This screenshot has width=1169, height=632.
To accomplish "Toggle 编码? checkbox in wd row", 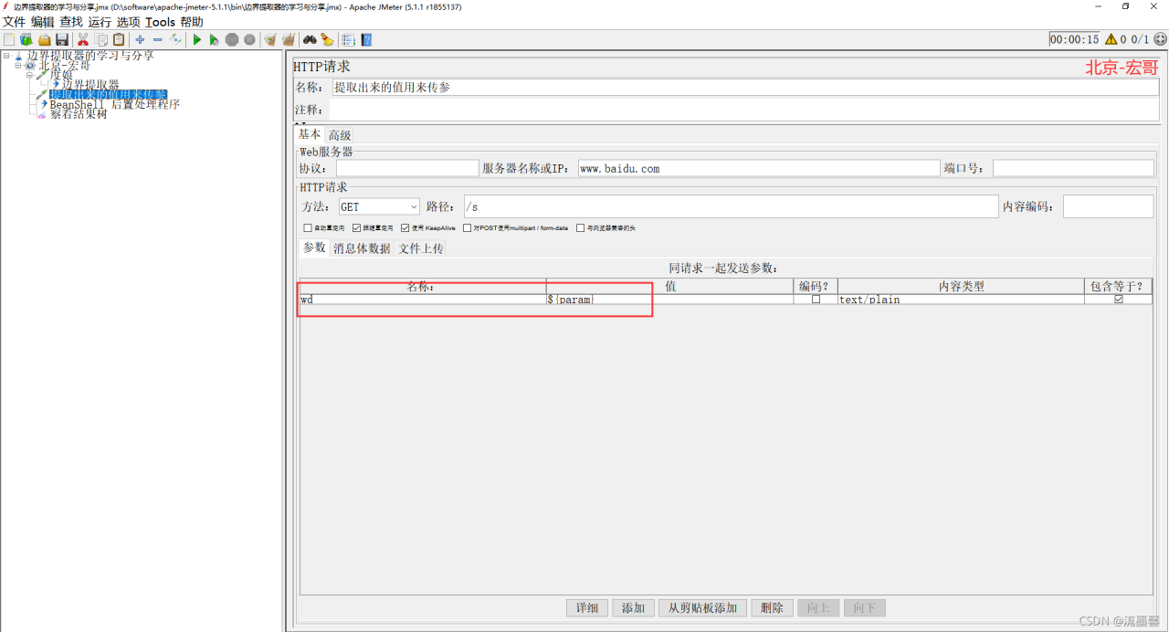I will [816, 300].
